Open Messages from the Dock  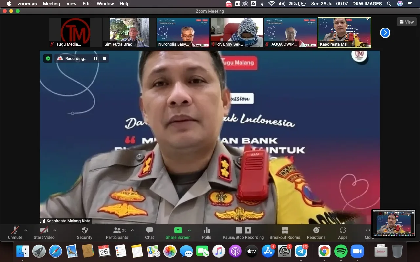point(186,252)
